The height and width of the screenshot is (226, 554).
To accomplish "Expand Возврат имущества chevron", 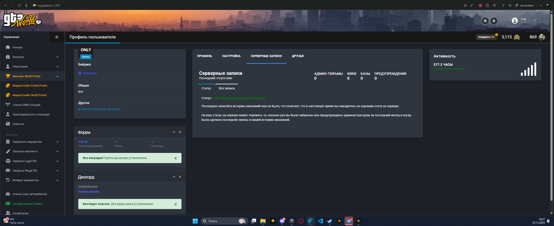I will pyautogui.click(x=58, y=180).
